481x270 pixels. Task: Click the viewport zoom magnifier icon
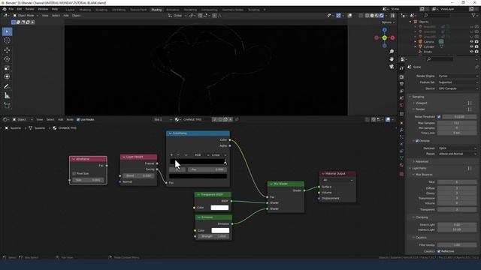click(x=392, y=52)
